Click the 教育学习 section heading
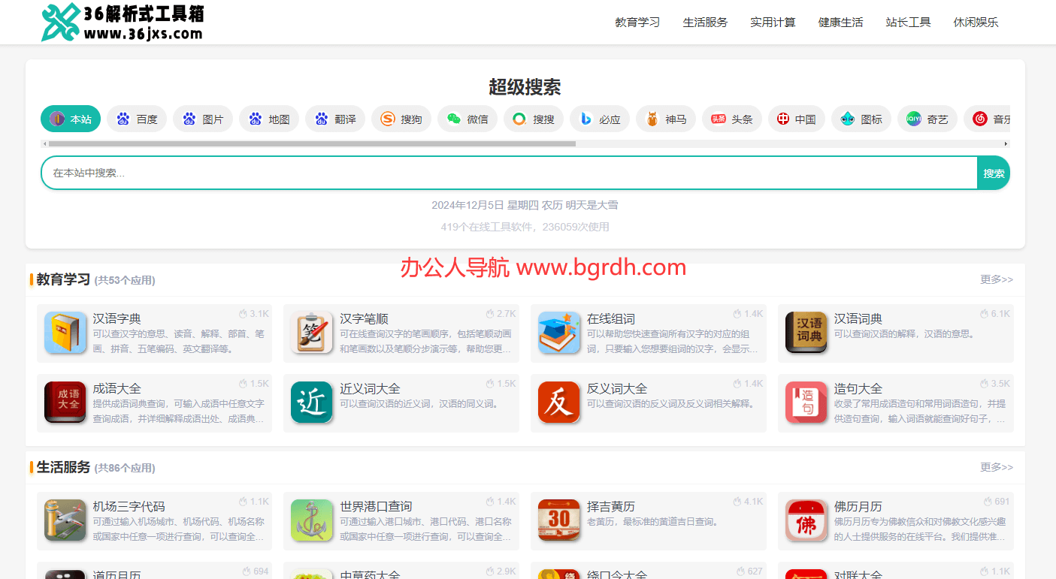 tap(63, 279)
